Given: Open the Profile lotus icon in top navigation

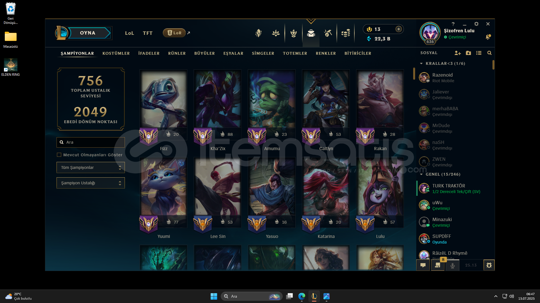Looking at the screenshot, I should pos(276,33).
